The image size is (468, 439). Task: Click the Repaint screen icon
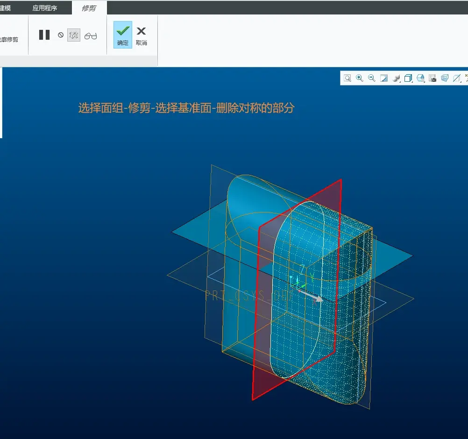coord(384,78)
